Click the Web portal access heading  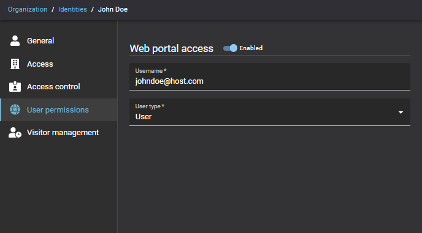tap(172, 48)
